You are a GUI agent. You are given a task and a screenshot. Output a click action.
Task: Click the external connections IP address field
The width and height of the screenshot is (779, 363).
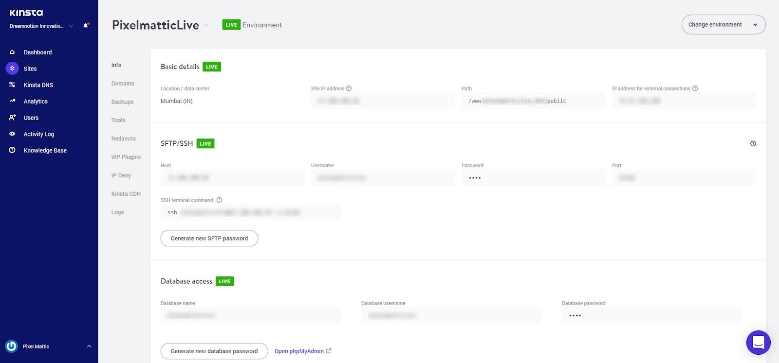[684, 101]
